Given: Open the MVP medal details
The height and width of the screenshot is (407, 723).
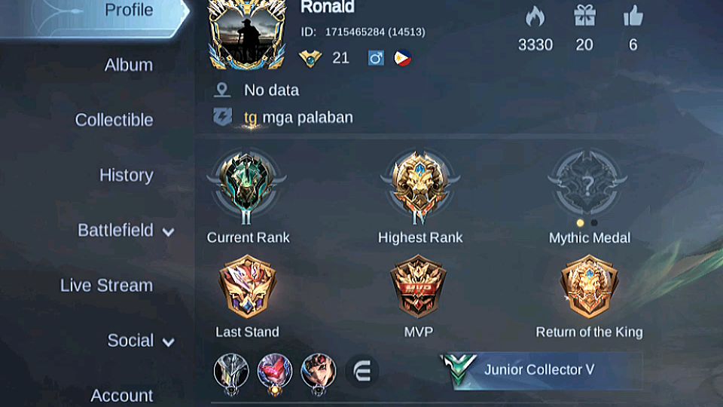Looking at the screenshot, I should tap(418, 286).
